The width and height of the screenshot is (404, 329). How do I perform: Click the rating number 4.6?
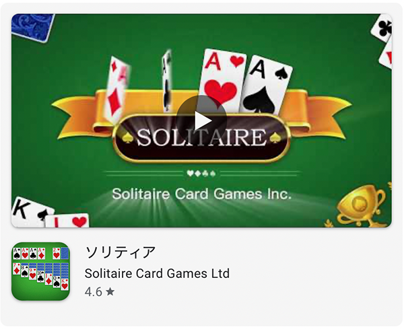pyautogui.click(x=94, y=292)
